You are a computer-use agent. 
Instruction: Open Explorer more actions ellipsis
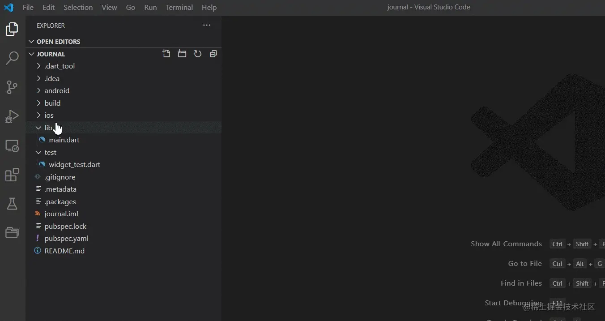(207, 26)
